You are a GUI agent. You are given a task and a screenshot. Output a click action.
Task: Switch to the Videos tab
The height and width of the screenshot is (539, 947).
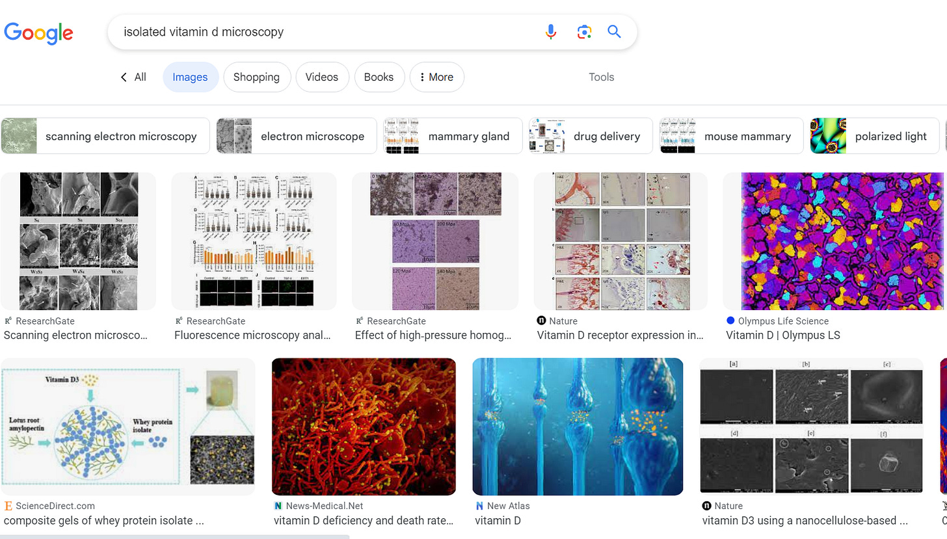point(322,77)
